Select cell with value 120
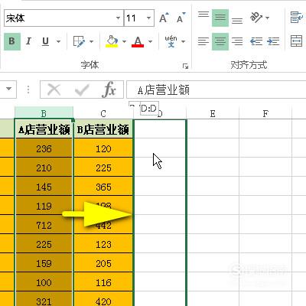 (x=103, y=148)
